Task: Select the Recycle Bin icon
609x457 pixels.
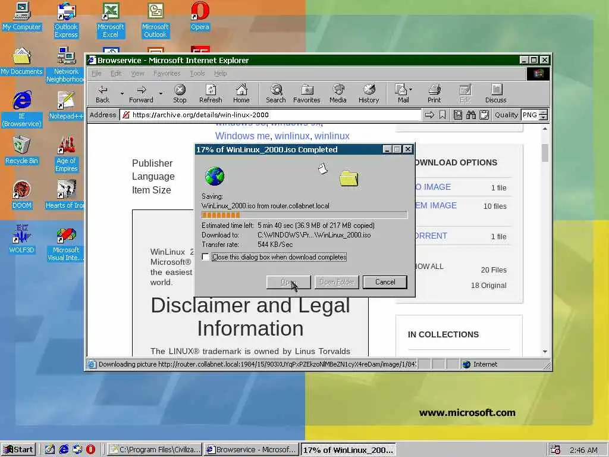Action: [21, 151]
